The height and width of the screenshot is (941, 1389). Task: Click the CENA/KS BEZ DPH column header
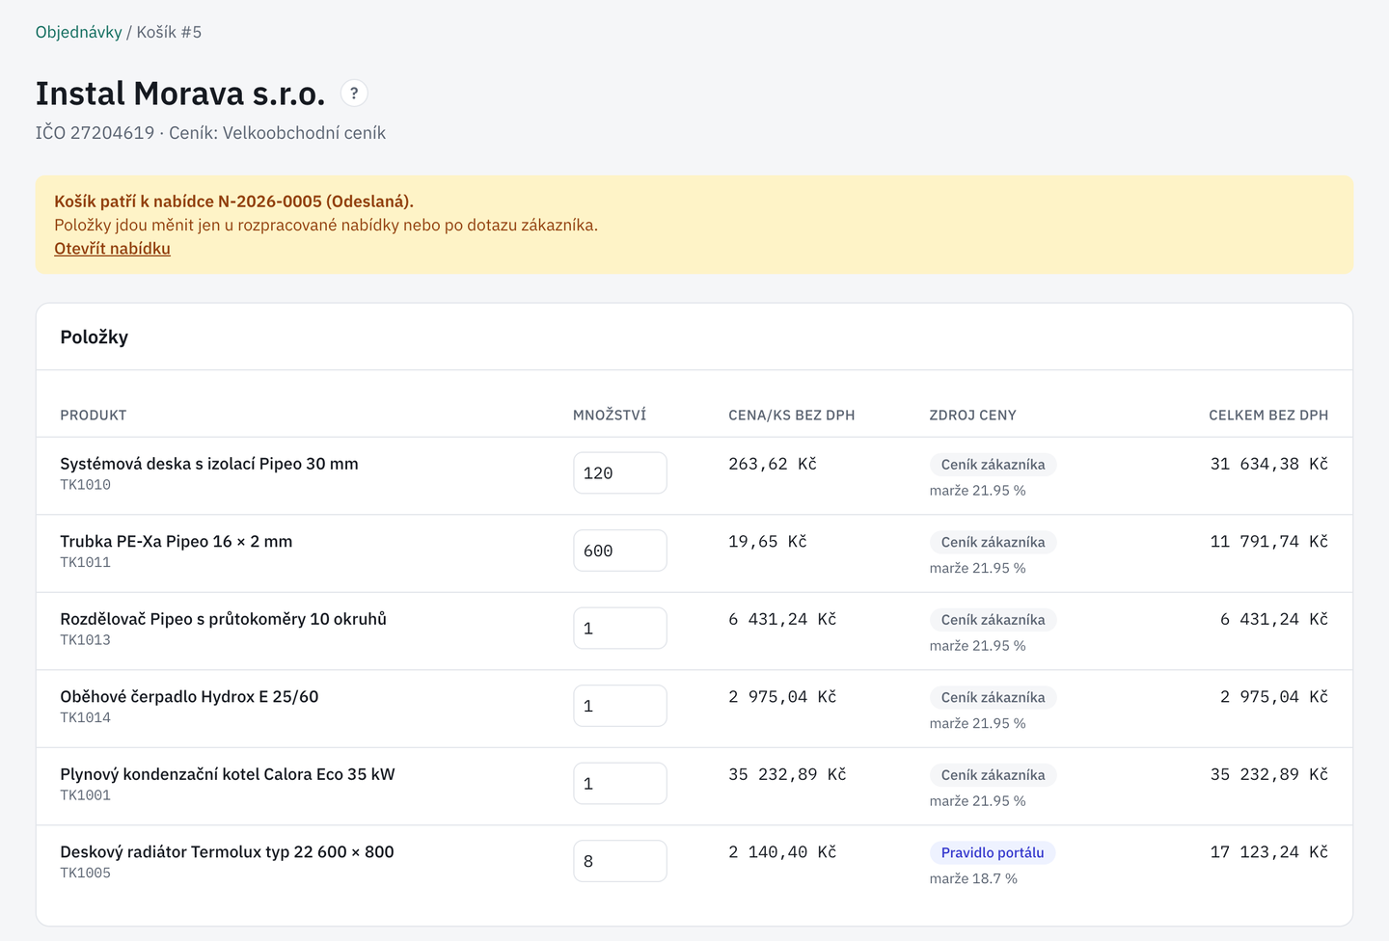pyautogui.click(x=792, y=416)
